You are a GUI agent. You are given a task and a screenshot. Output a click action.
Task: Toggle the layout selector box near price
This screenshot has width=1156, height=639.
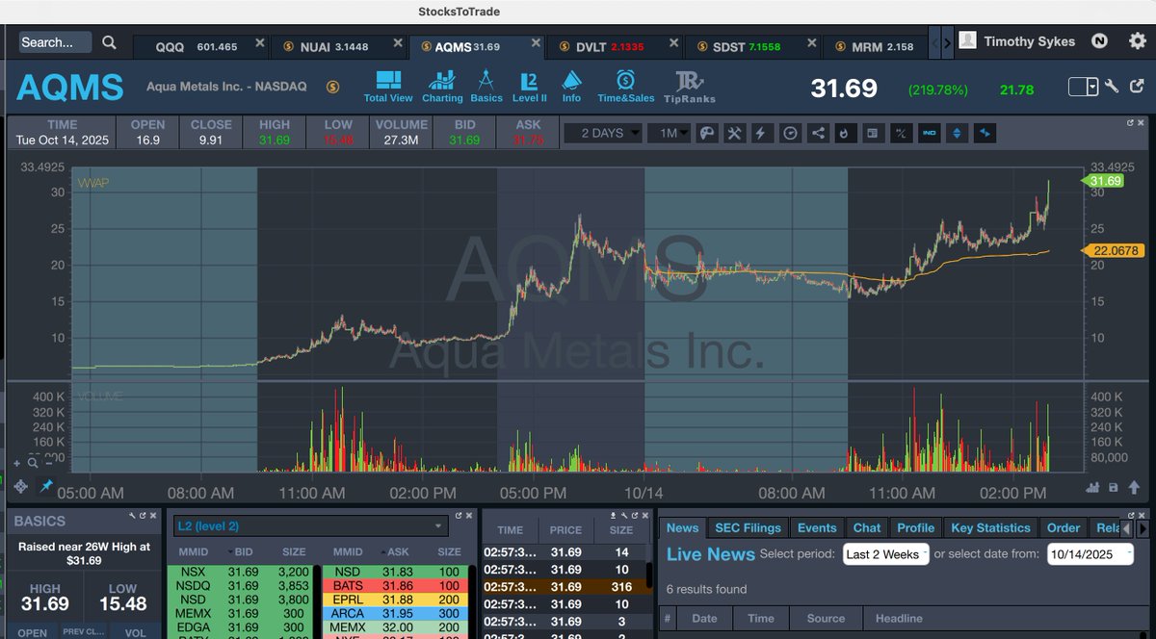tap(1084, 87)
